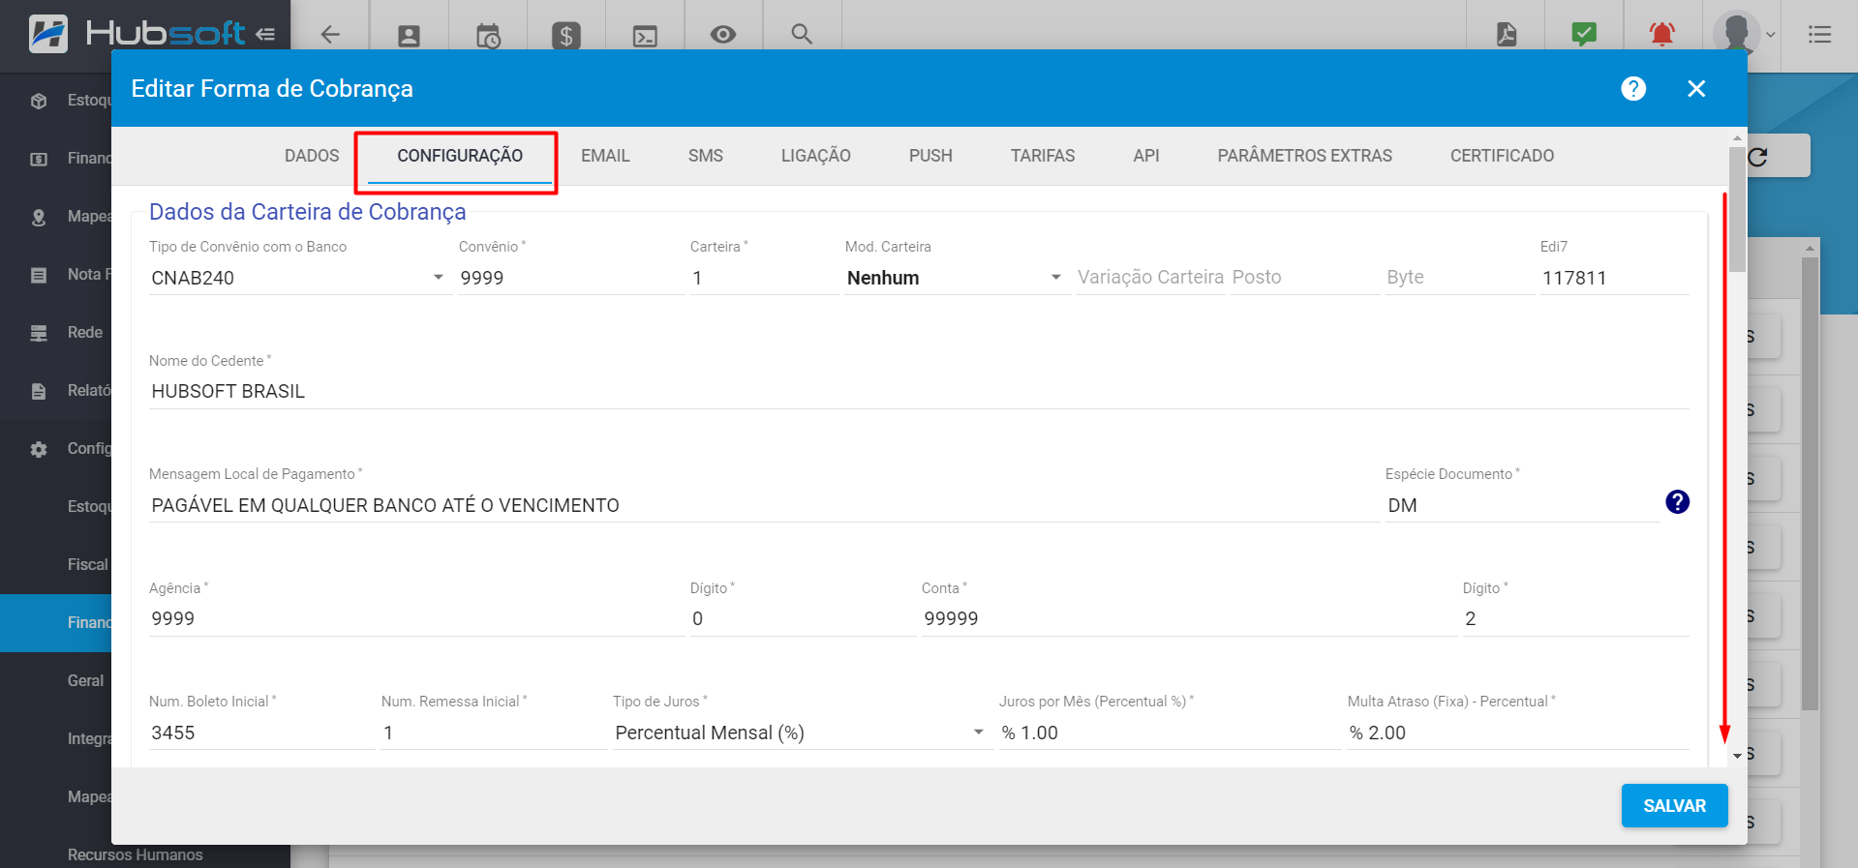Switch to the API tab
Viewport: 1858px width, 868px height.
pyautogui.click(x=1146, y=156)
